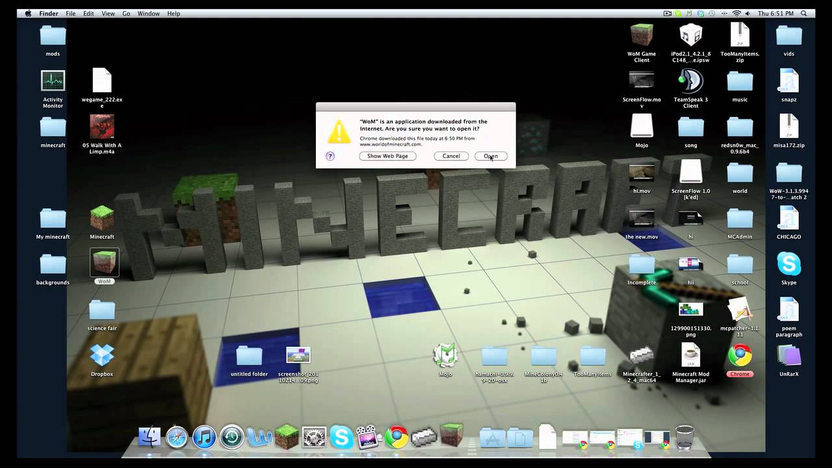Open iTunes from the Dock
This screenshot has height=468, width=832.
pos(204,437)
